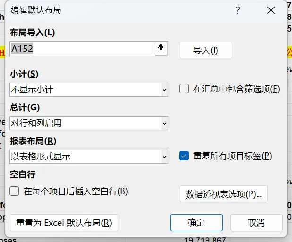Viewport: 292px width, 242px height.
Task: Dismiss via the 取消 button
Action: (256, 223)
